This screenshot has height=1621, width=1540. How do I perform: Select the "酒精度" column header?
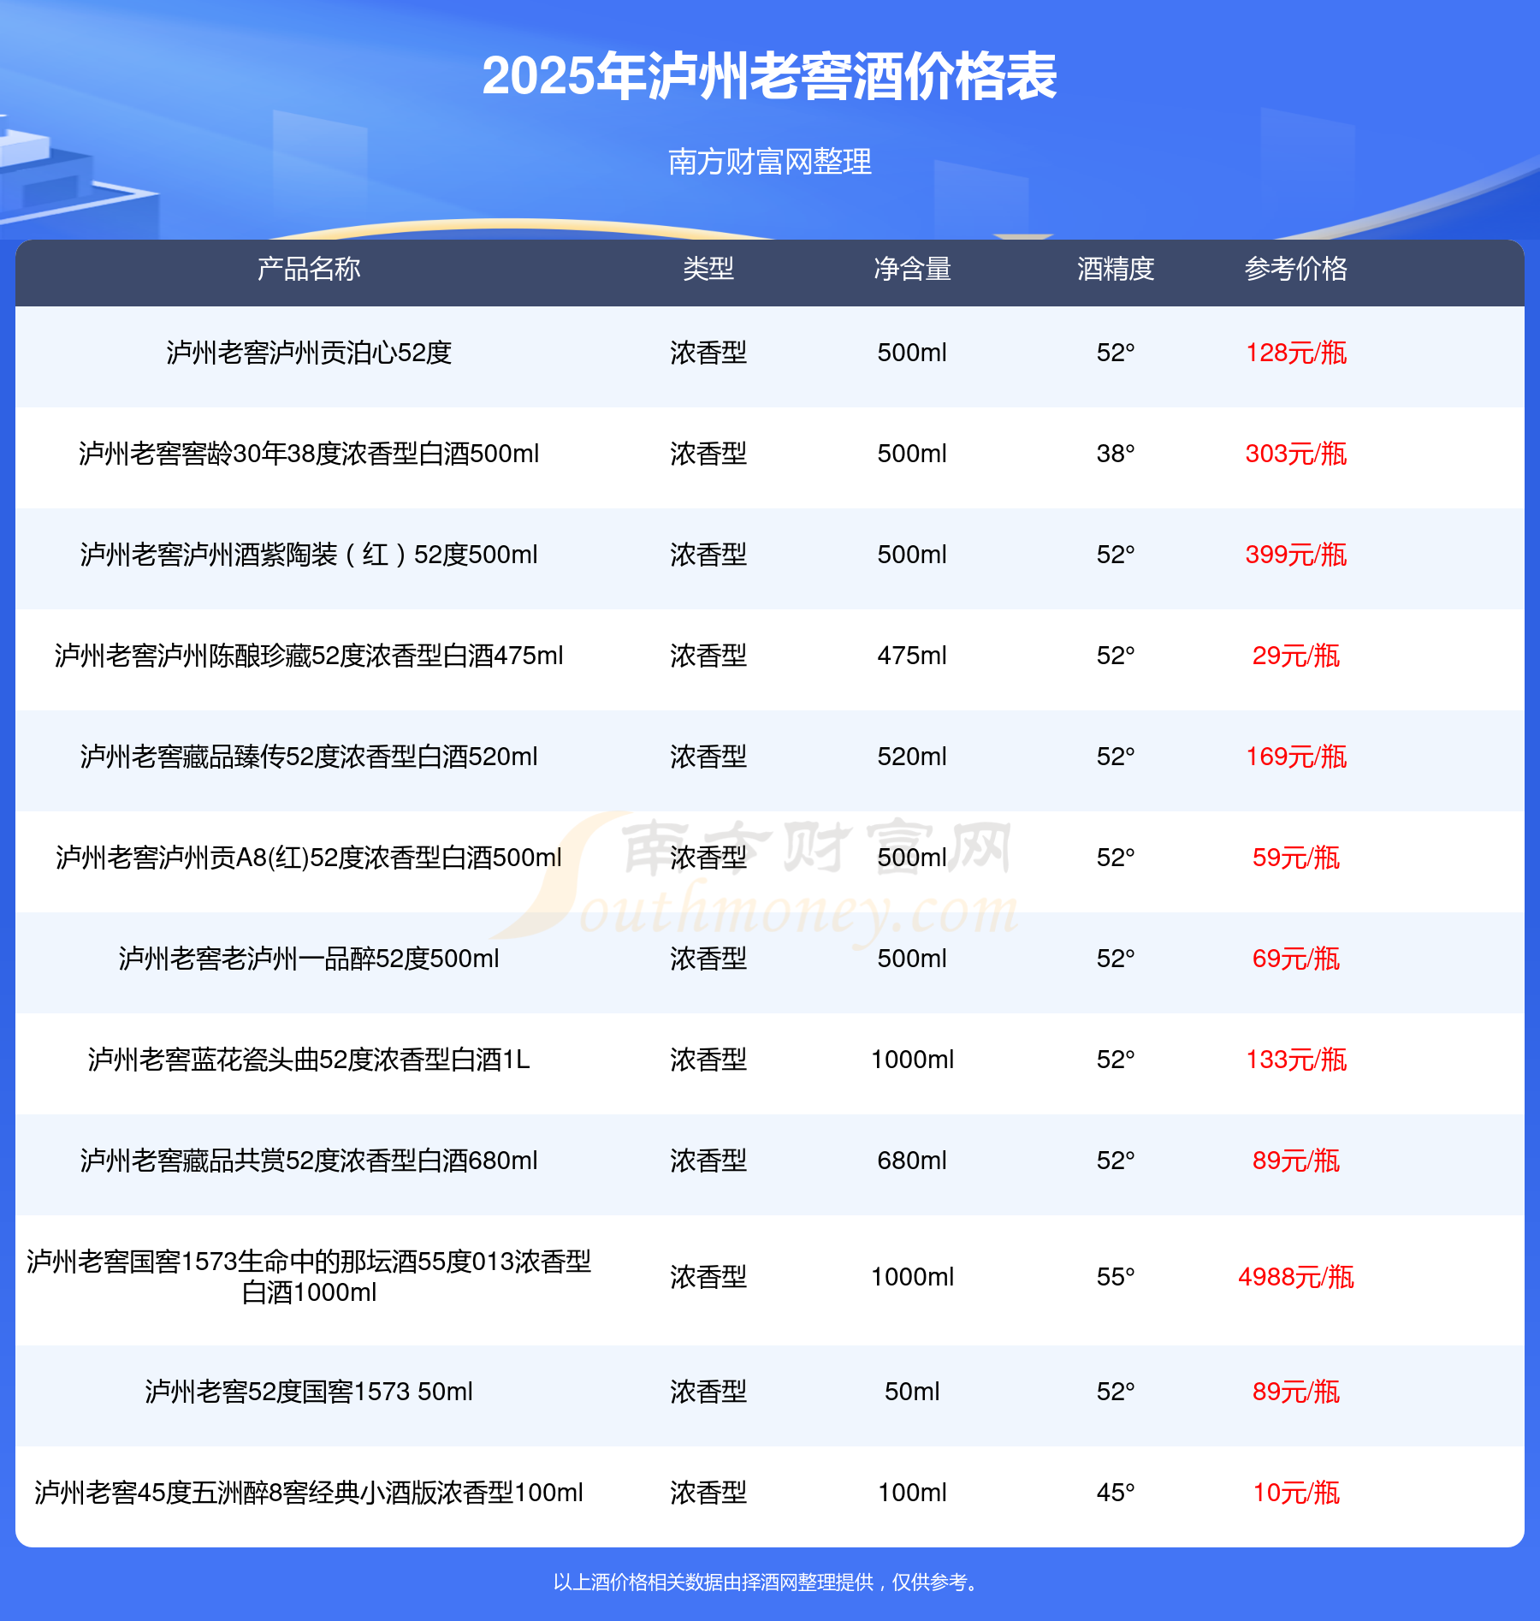click(x=1116, y=269)
